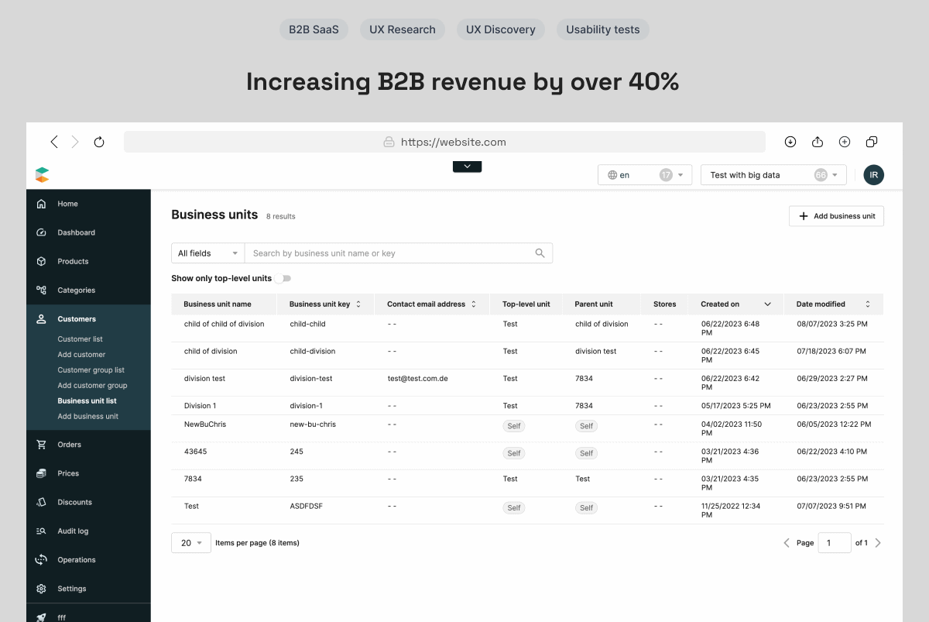Click the Usability tests tag
Image resolution: width=929 pixels, height=622 pixels.
tap(603, 29)
